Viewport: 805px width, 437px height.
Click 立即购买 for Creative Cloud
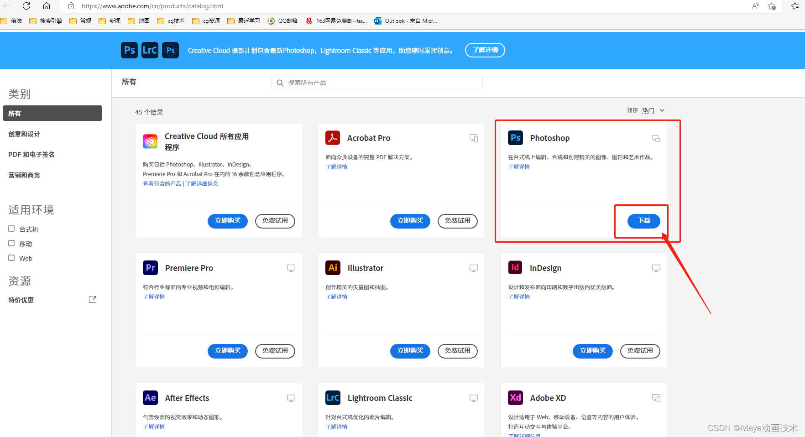tap(228, 221)
